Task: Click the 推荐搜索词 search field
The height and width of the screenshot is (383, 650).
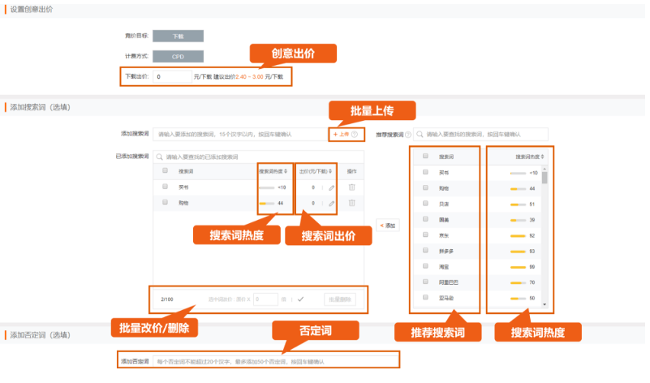Action: (x=481, y=135)
